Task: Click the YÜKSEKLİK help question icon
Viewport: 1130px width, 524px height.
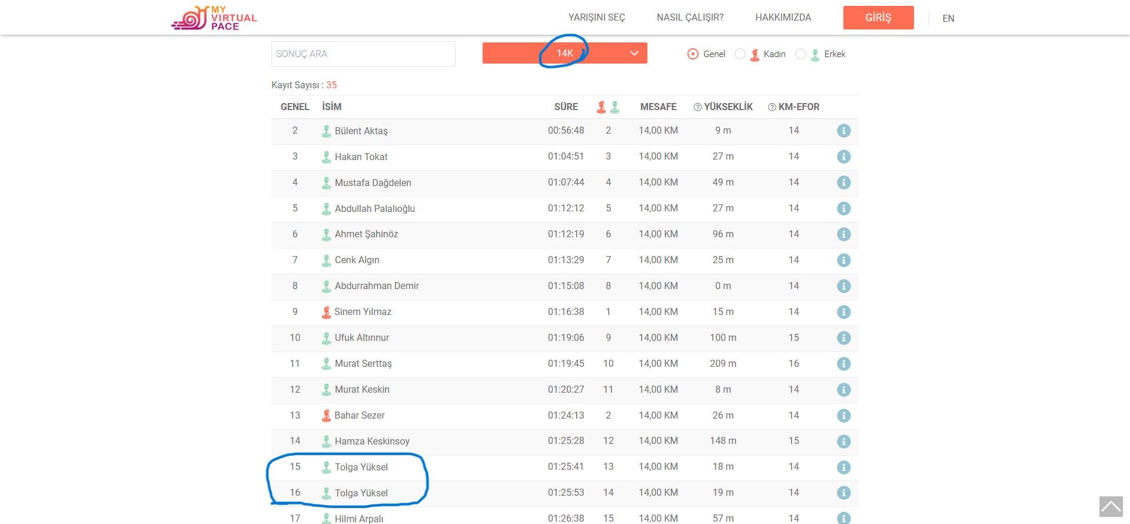Action: click(697, 107)
